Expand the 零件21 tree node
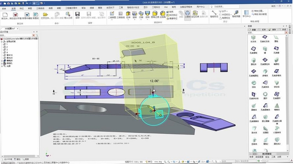Viewport: 293px width, 164px height. click(2, 61)
